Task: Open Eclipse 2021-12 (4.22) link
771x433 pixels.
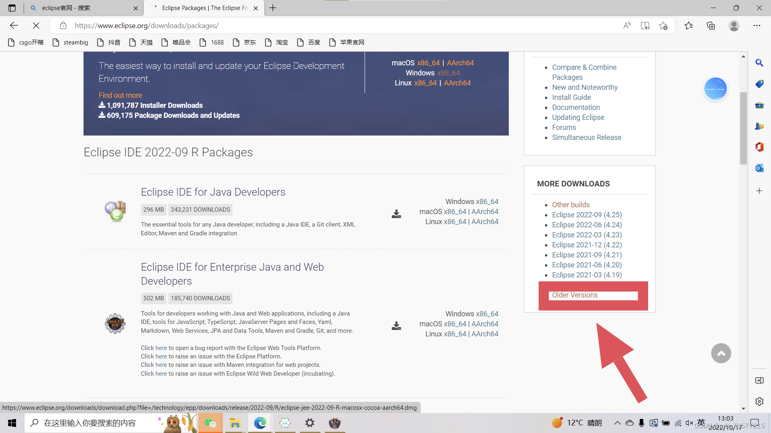Action: 587,245
